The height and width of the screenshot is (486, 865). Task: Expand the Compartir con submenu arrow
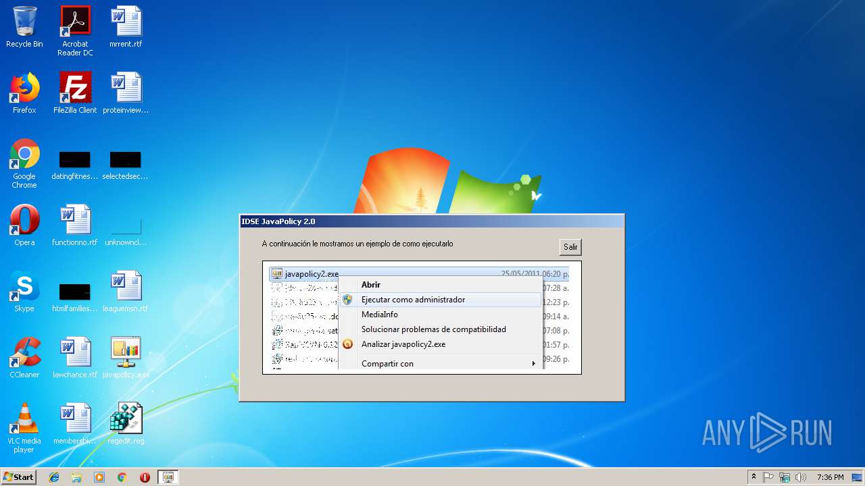coord(533,364)
